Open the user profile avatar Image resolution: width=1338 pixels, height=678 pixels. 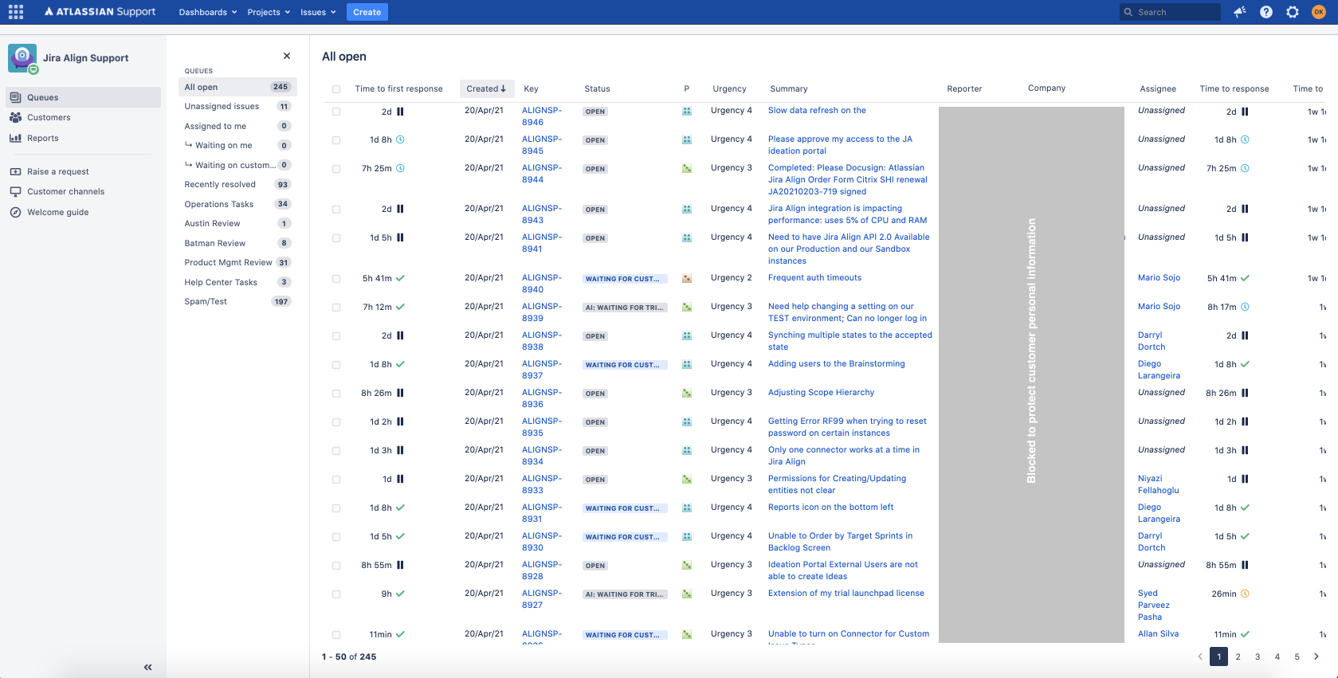click(x=1319, y=12)
